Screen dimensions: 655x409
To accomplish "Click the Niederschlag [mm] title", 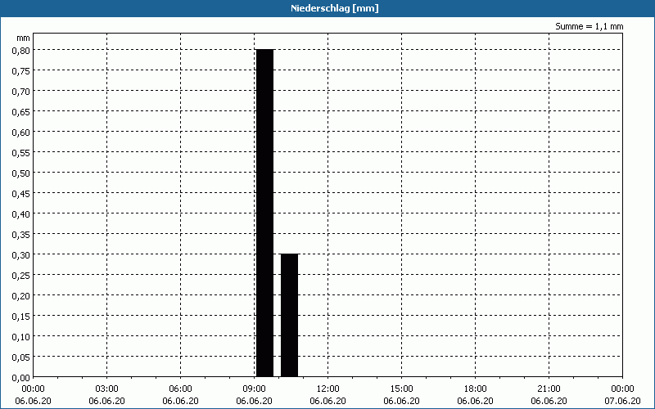I will tap(335, 8).
